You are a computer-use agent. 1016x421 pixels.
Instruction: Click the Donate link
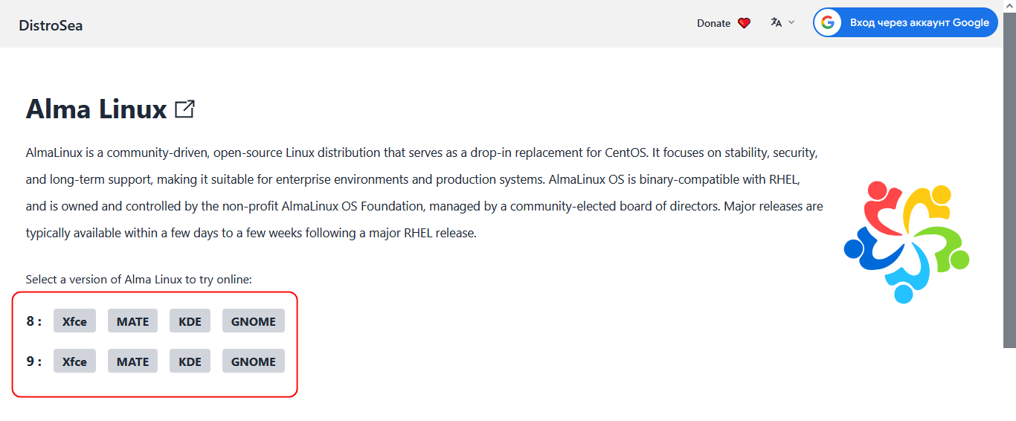coord(724,23)
